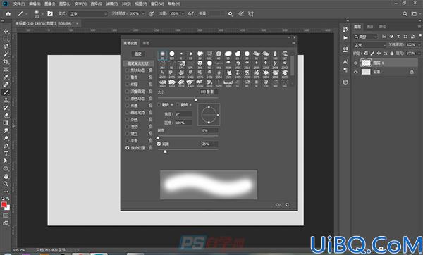Image resolution: width=423 pixels, height=255 pixels.
Task: Enable Shape Dynamics checkbox in brush panel
Action: point(128,70)
